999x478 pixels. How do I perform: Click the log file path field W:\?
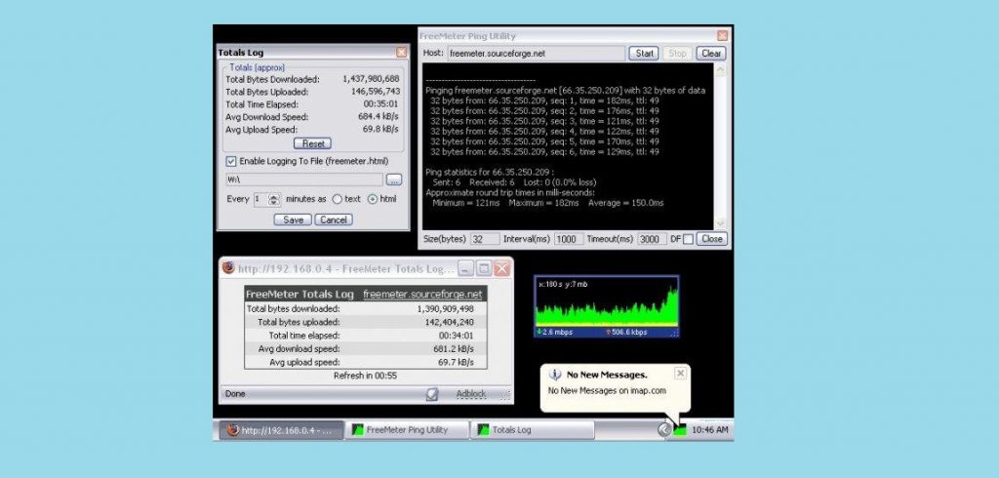(x=304, y=180)
